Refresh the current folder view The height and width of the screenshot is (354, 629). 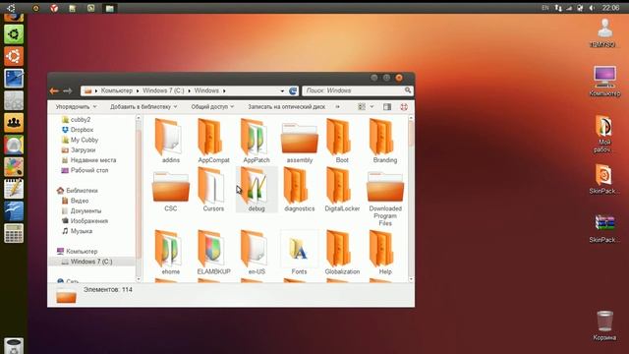click(x=293, y=91)
